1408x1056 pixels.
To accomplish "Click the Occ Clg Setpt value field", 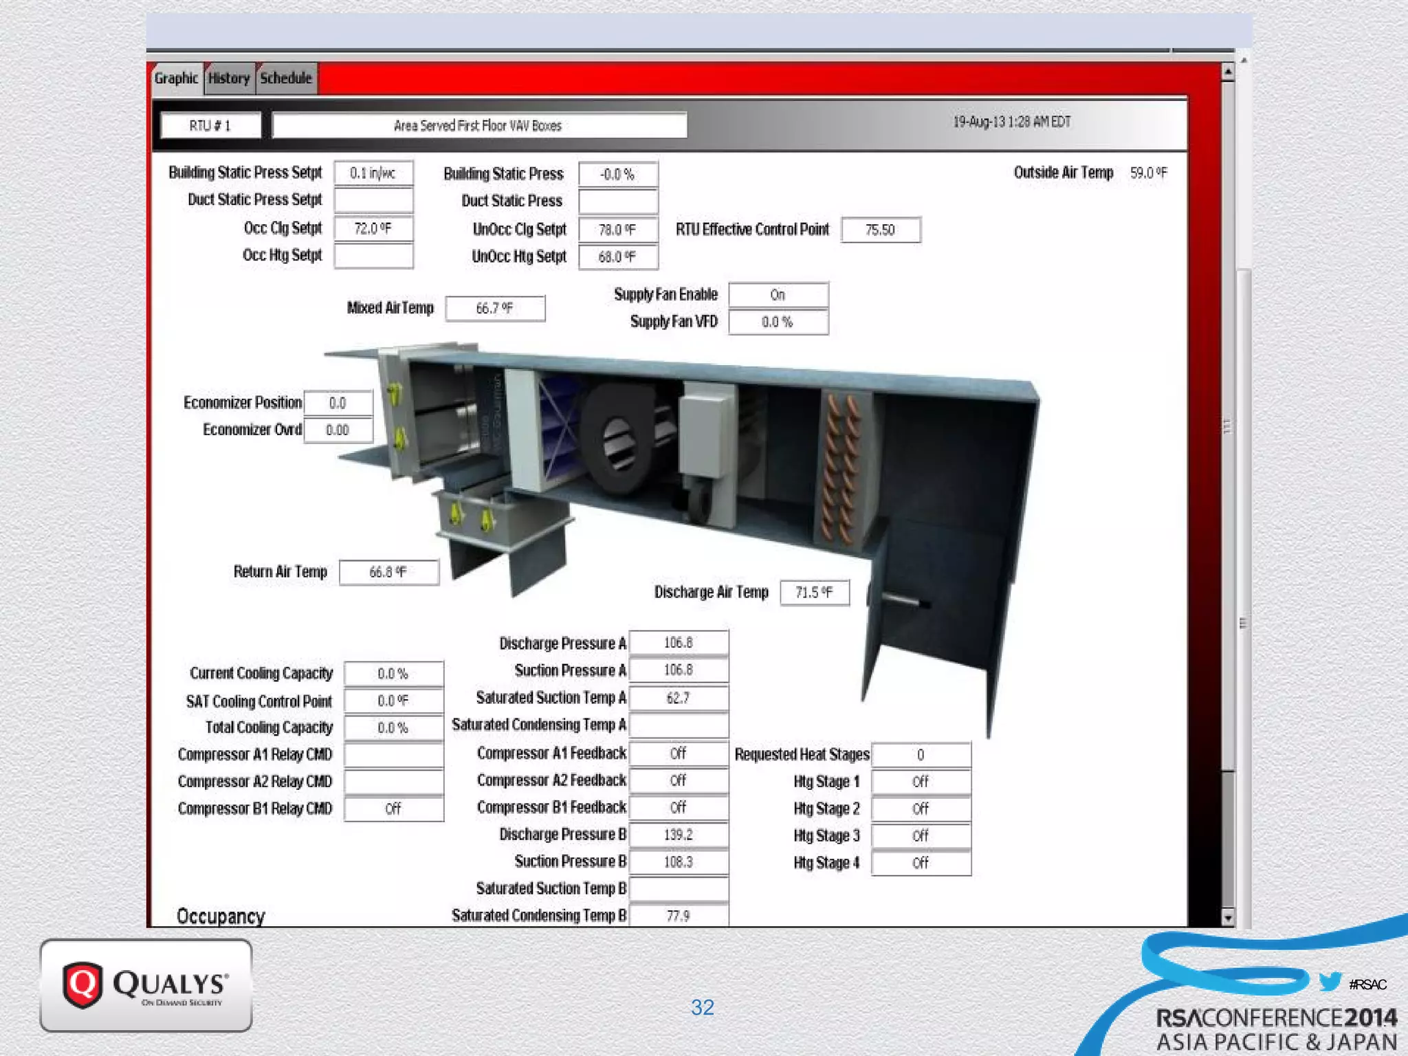I will (373, 228).
